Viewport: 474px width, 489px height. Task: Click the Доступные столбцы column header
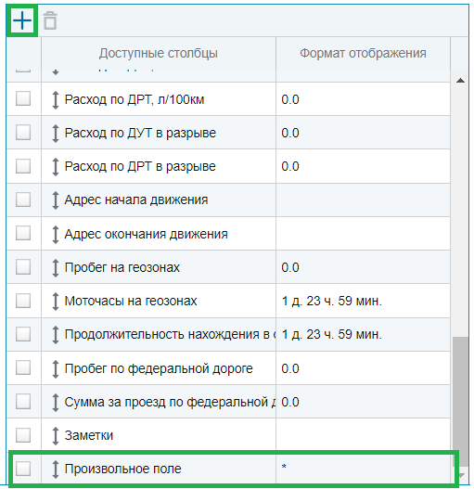(159, 53)
